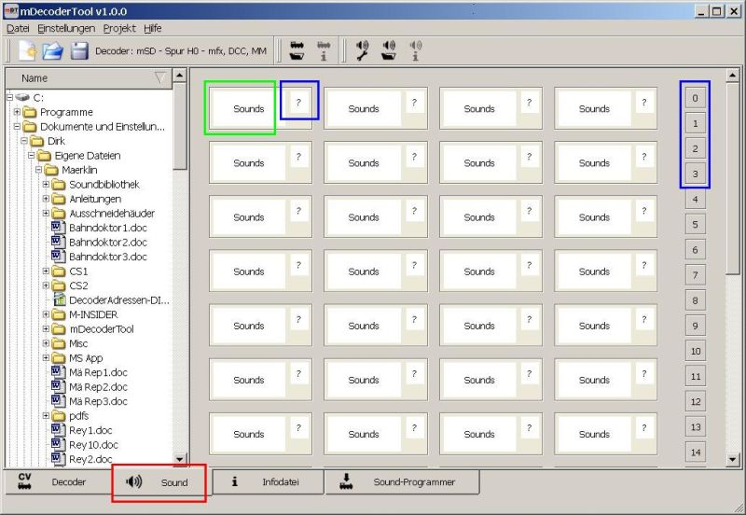Click the New project toolbar icon

[28, 50]
